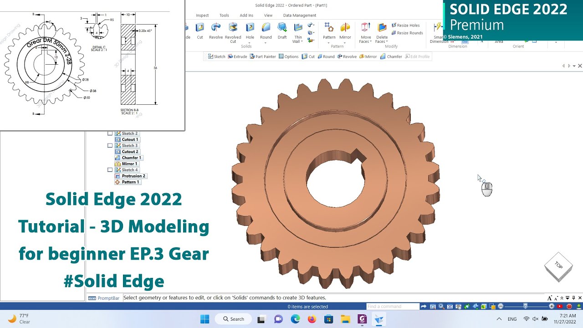The height and width of the screenshot is (328, 583).
Task: Click Chamfer in the quick command bar
Action: pos(391,56)
